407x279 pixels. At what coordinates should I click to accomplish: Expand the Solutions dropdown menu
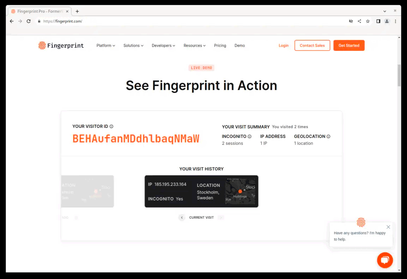pyautogui.click(x=133, y=46)
